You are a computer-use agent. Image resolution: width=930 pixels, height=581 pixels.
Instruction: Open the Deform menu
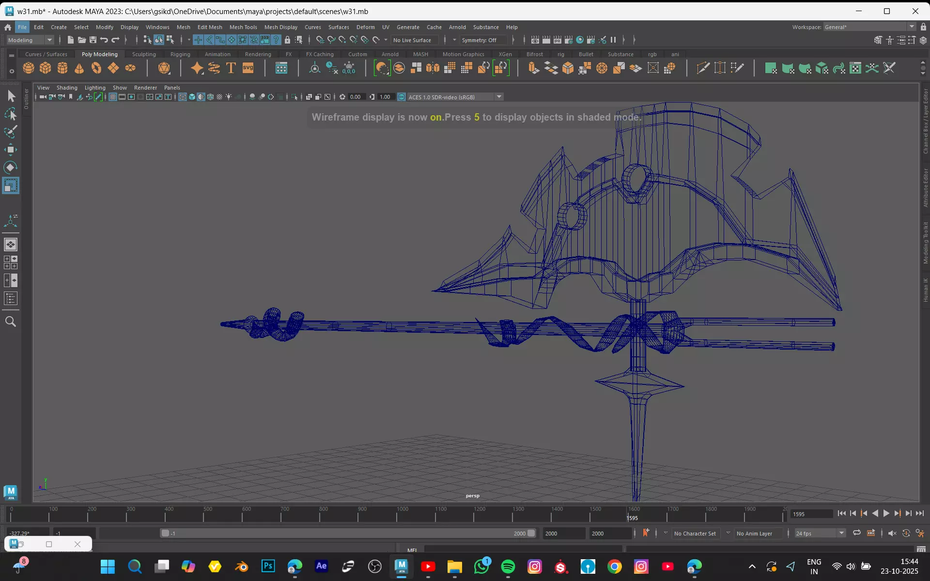(x=366, y=27)
